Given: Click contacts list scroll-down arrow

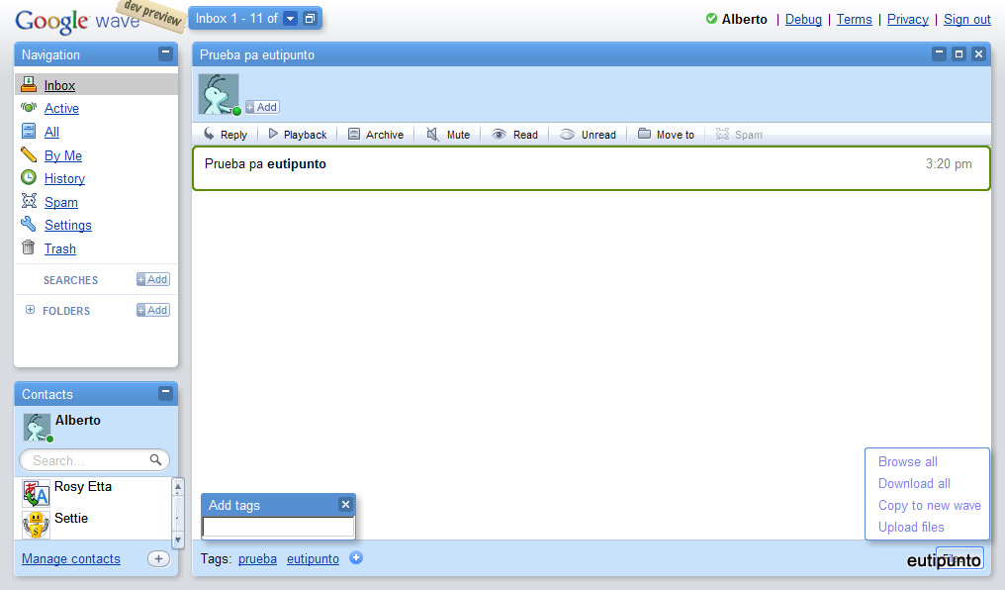Looking at the screenshot, I should [178, 541].
